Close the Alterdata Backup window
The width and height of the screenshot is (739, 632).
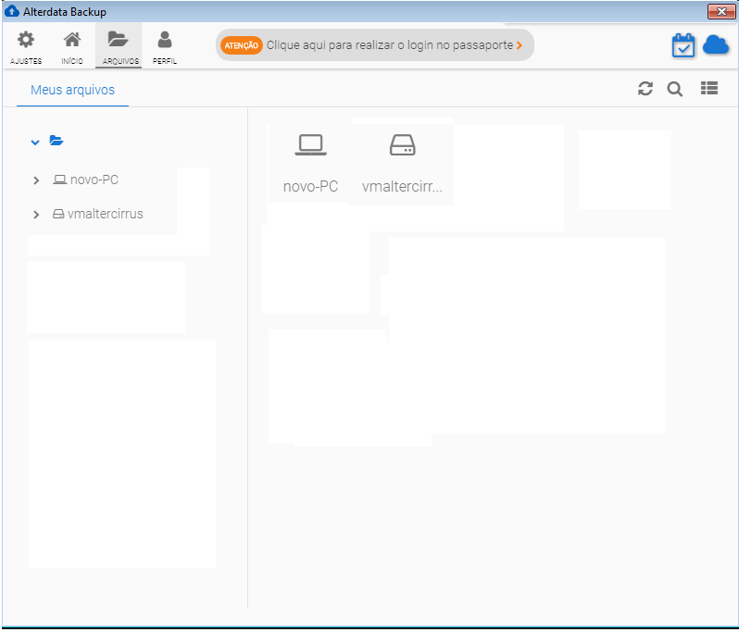click(721, 11)
